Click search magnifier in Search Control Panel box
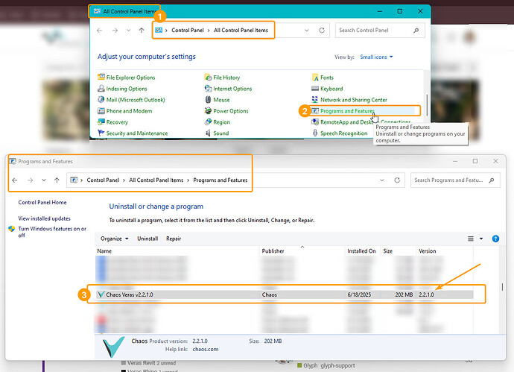This screenshot has width=514, height=372. click(x=416, y=30)
